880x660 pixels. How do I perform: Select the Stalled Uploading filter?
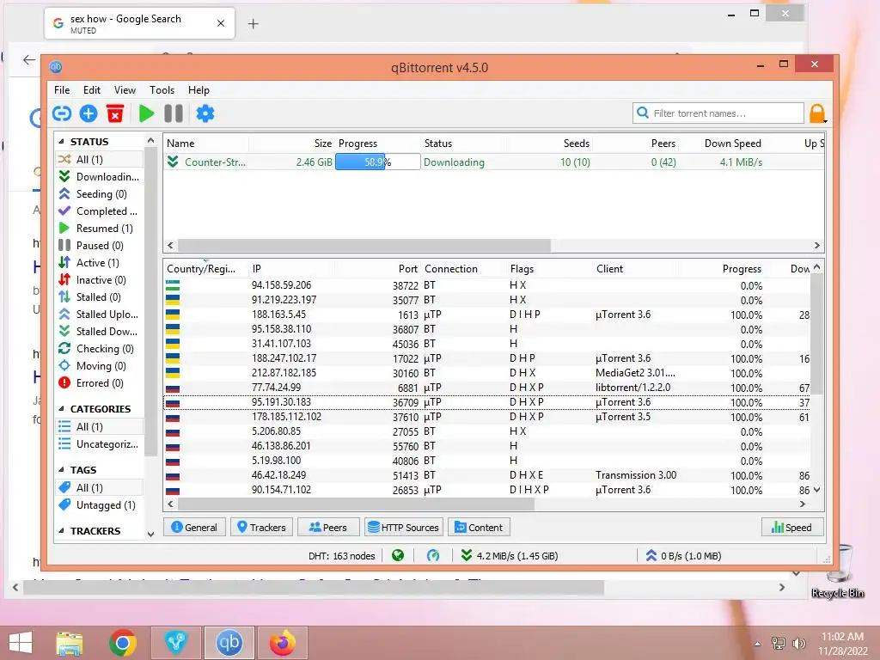[99, 315]
